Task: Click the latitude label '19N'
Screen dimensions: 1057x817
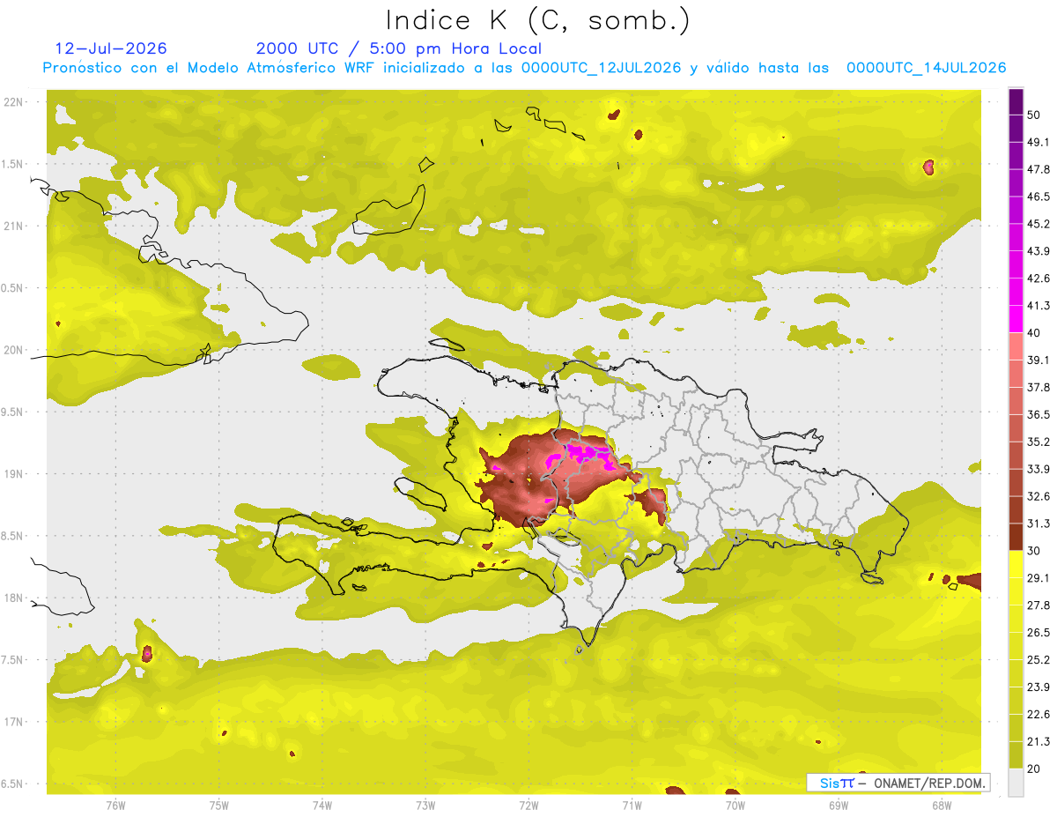Action: 13,474
